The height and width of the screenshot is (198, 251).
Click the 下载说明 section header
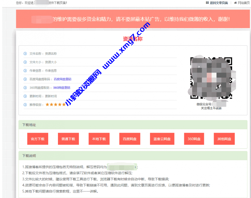pos(133,156)
